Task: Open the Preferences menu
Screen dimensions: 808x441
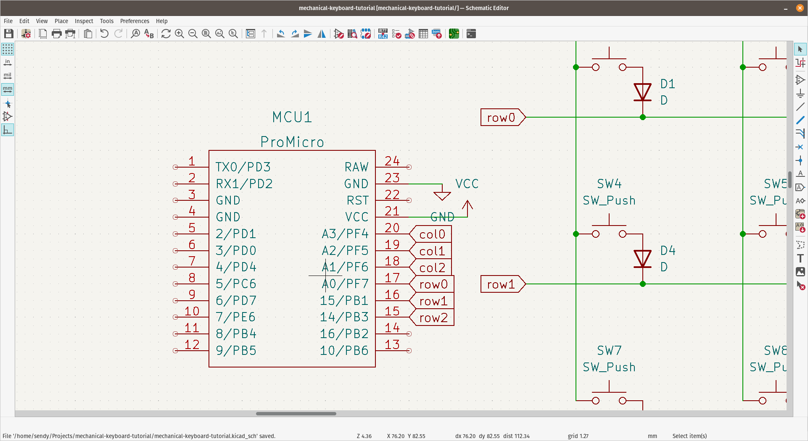Action: click(x=135, y=21)
